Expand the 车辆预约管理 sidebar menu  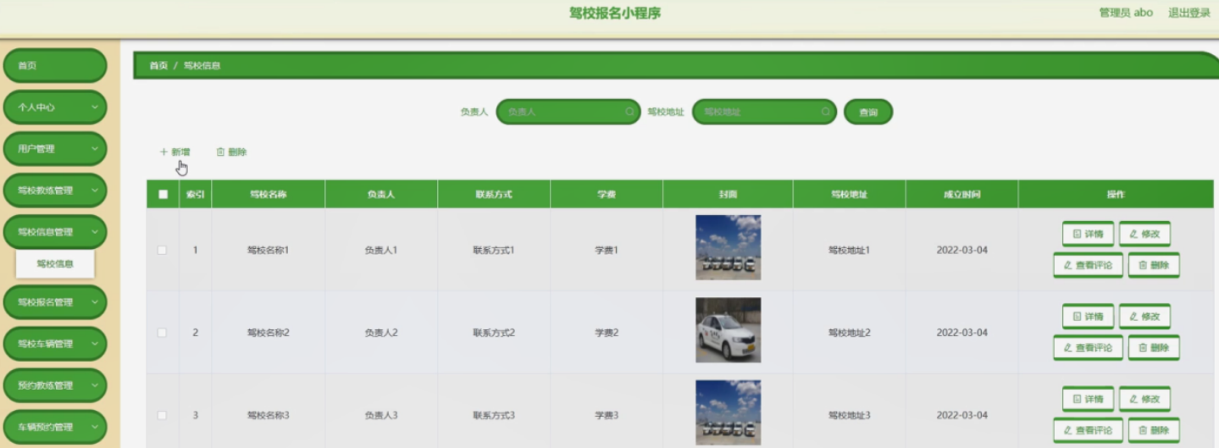click(x=56, y=427)
